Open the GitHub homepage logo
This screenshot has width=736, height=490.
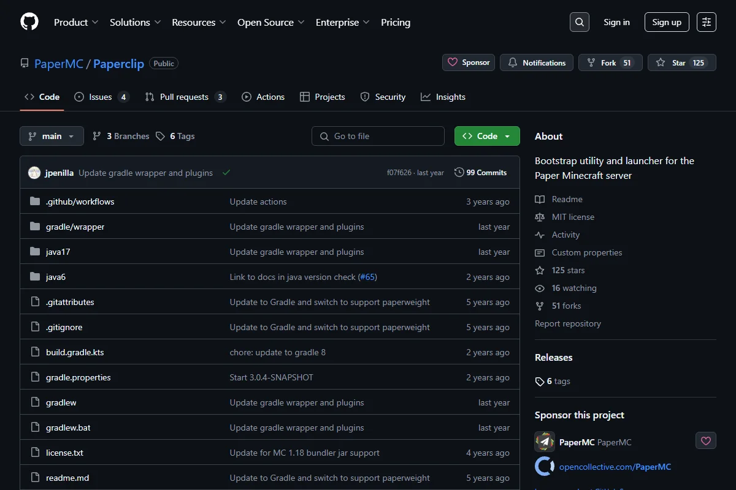click(x=29, y=22)
